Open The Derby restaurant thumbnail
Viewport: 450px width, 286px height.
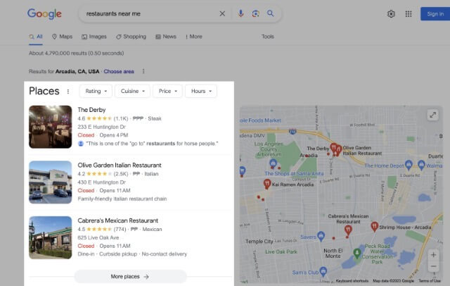coord(50,127)
